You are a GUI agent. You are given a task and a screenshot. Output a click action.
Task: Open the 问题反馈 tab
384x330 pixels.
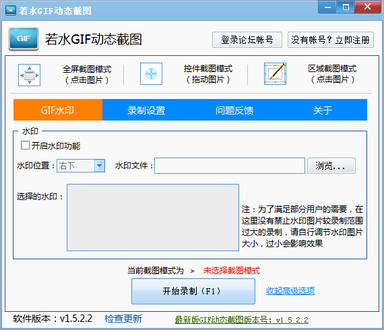tap(234, 110)
